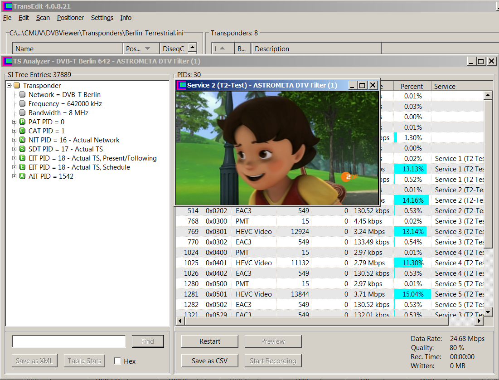Click the Percent column header

pos(412,86)
